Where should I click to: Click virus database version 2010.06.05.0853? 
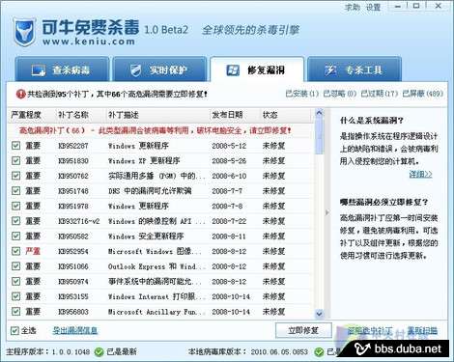279,352
